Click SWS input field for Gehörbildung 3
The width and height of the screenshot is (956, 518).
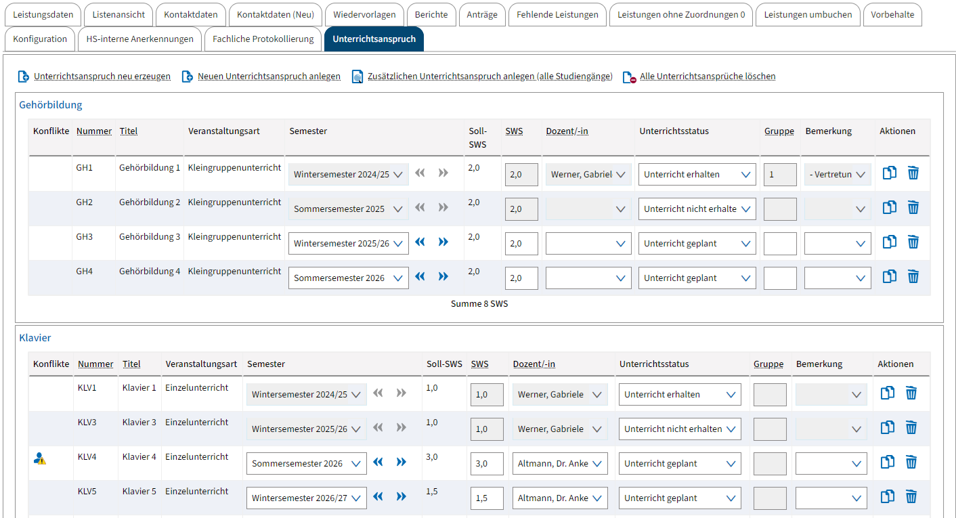[x=521, y=243]
